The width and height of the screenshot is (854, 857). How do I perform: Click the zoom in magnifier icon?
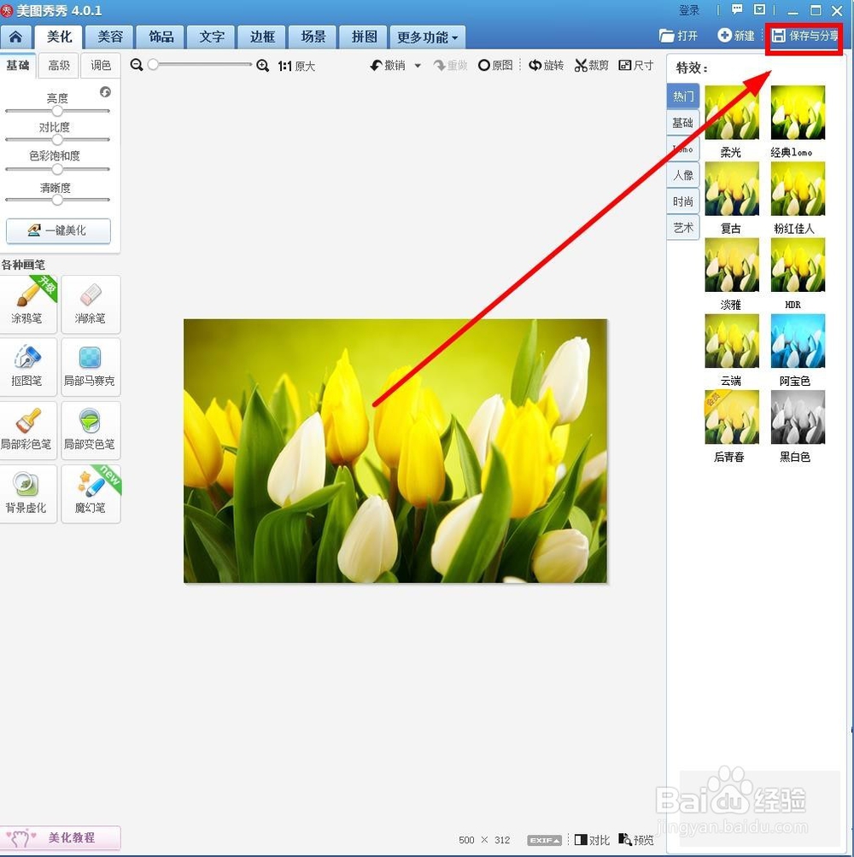(x=262, y=66)
